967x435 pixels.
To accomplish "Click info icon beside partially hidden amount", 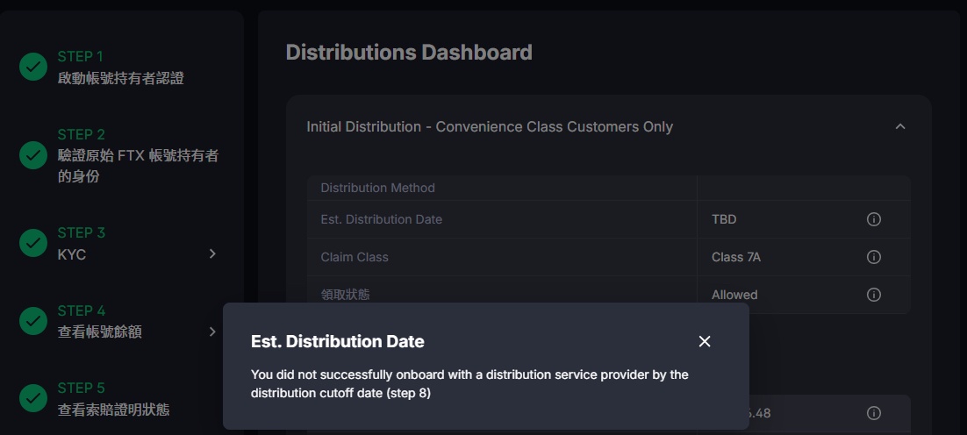I will click(873, 413).
